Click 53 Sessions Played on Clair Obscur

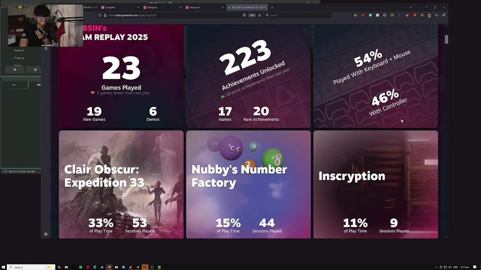coord(139,225)
